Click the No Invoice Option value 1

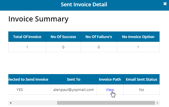coord(138,47)
